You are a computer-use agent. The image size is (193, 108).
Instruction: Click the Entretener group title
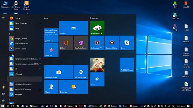[x=94, y=18]
